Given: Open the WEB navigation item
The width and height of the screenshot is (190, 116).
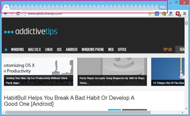Looking at the screenshot, I should click(111, 50).
